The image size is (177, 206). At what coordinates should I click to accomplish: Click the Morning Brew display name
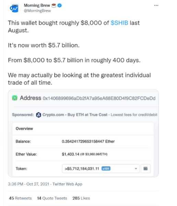pyautogui.click(x=37, y=5)
